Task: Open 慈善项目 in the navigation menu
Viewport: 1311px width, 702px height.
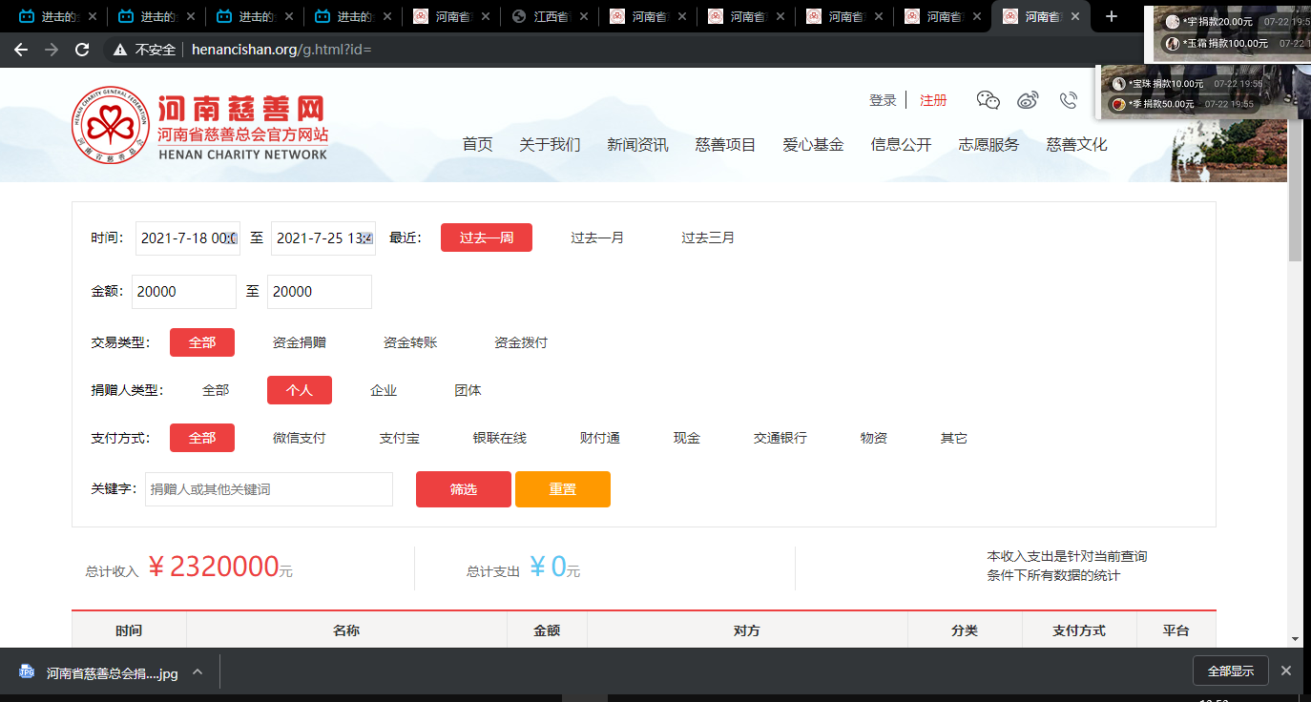Action: (x=726, y=145)
